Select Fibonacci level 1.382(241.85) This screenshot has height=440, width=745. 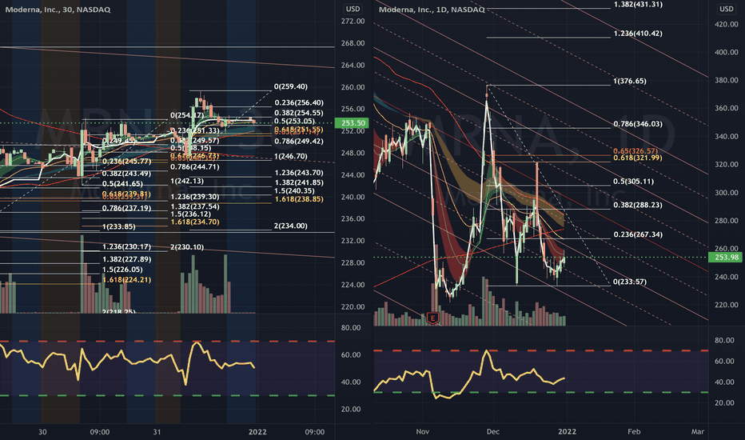coord(299,182)
